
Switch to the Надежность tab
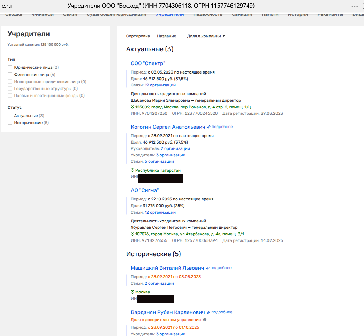pyautogui.click(x=208, y=15)
